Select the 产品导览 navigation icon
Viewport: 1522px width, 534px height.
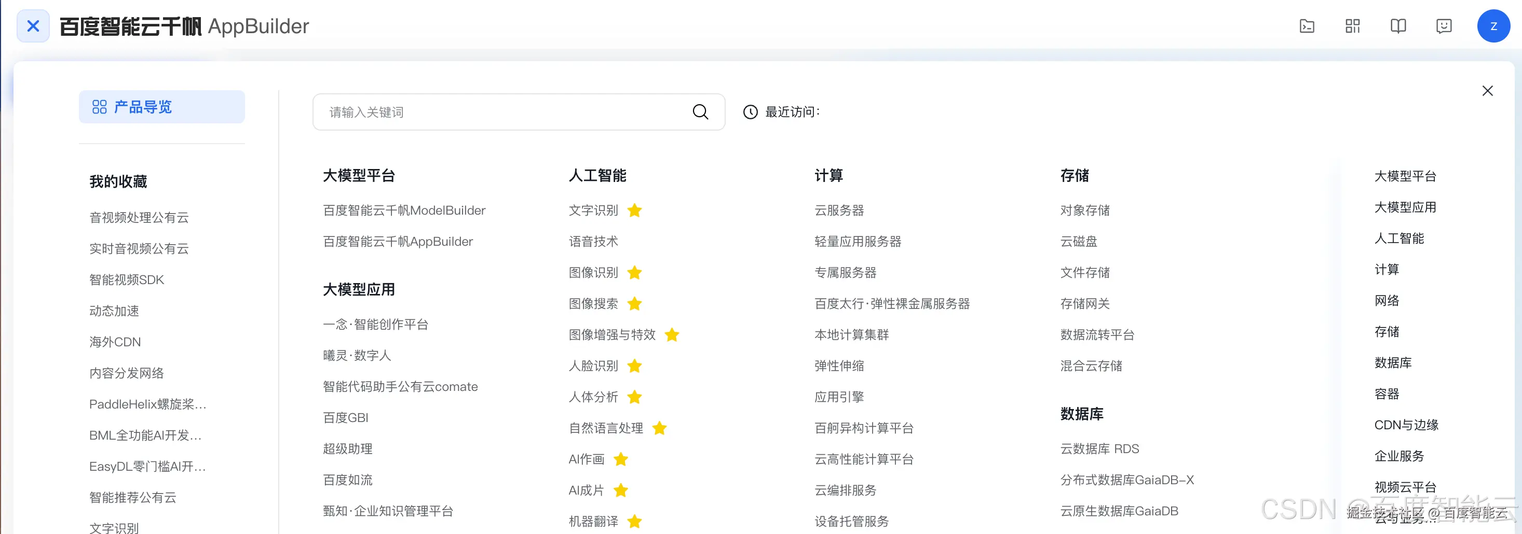click(99, 107)
